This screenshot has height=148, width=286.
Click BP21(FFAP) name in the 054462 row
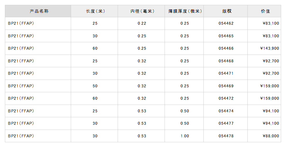click(x=21, y=24)
